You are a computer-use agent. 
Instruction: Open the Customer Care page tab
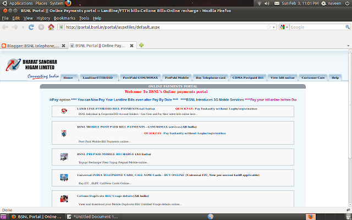[313, 78]
